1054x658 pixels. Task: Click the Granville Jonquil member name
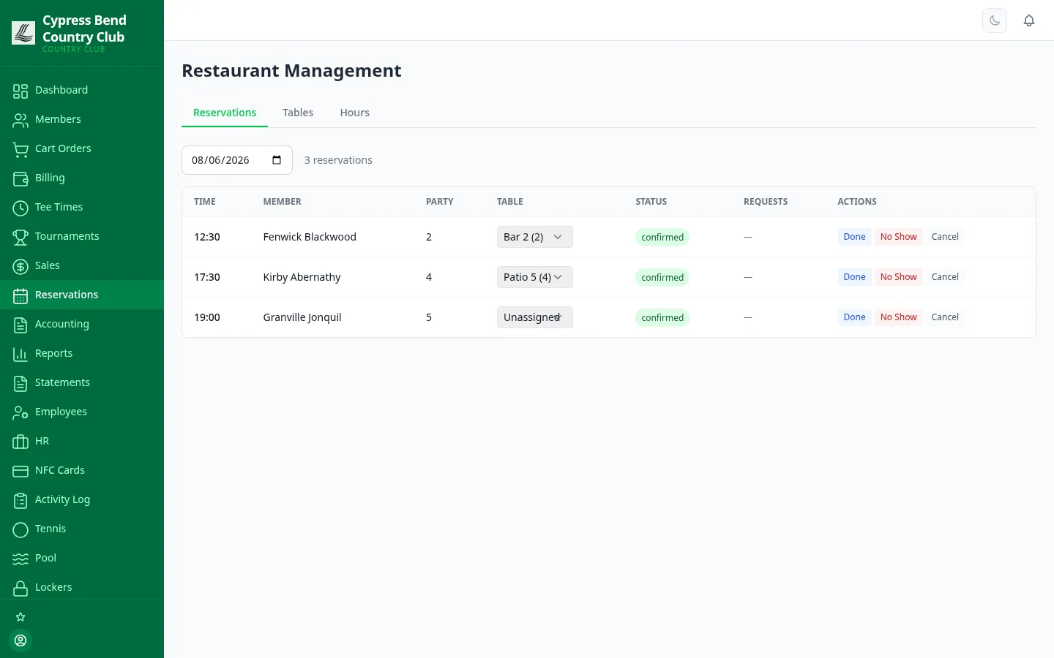pos(302,317)
